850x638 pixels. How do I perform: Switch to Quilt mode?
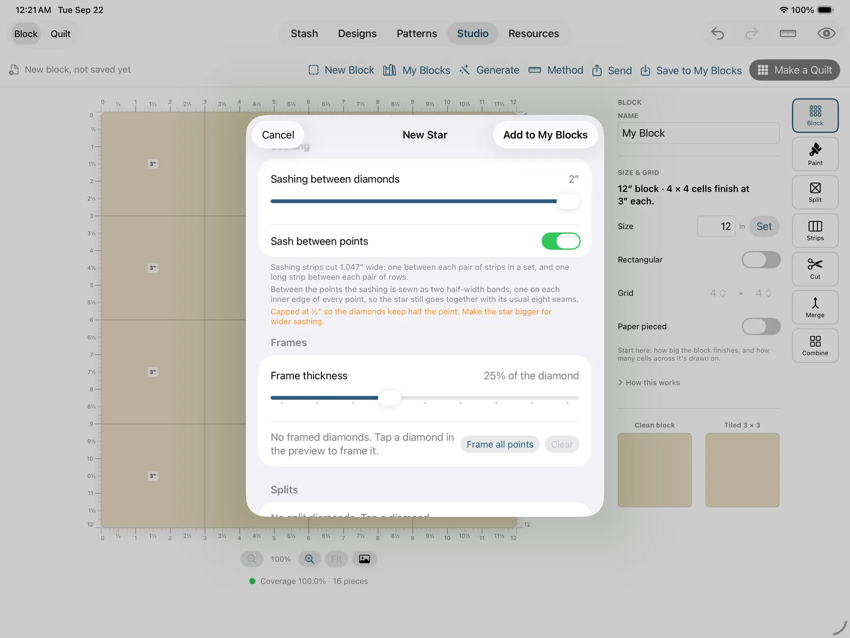61,33
